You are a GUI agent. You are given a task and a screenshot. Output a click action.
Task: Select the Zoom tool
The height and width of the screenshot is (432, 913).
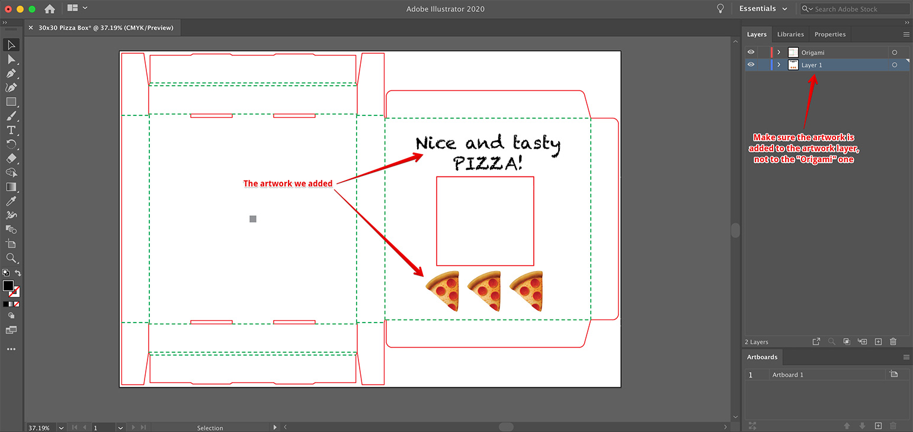(11, 258)
